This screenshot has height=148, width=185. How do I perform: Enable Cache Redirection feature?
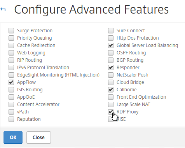pos(11,45)
